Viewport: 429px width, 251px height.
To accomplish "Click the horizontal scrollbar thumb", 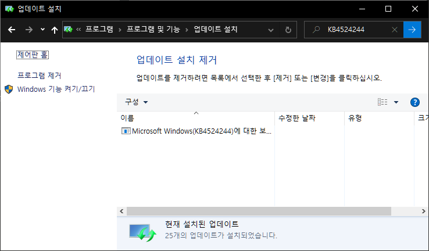I will (x=259, y=211).
